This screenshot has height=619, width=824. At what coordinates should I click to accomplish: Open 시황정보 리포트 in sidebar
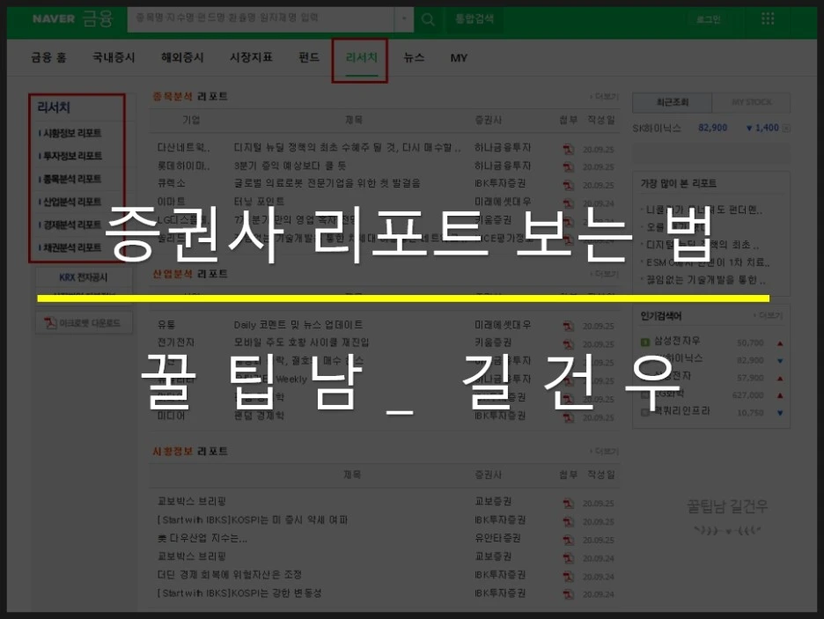coord(72,133)
